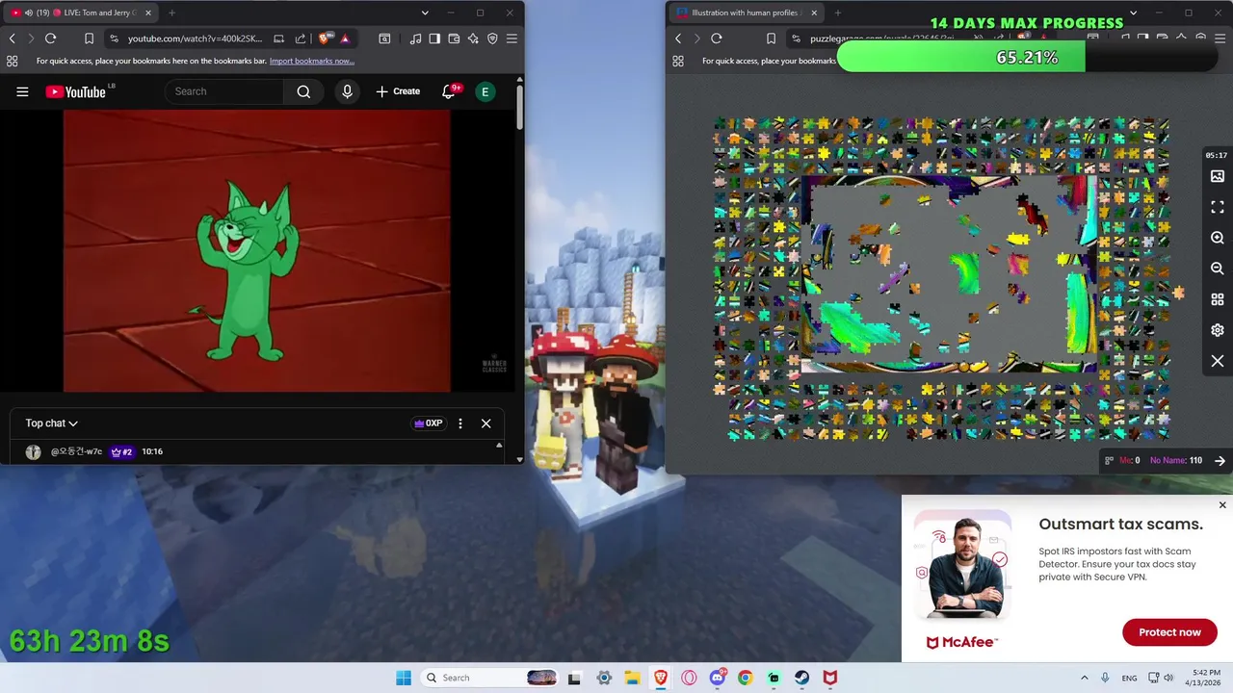Click the Tom and Jerry video player
This screenshot has width=1233, height=693.
point(257,250)
